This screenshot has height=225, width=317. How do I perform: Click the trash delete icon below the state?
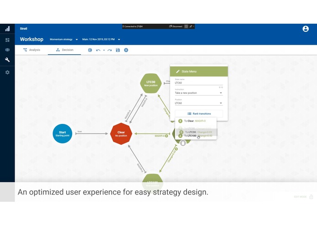(183, 143)
